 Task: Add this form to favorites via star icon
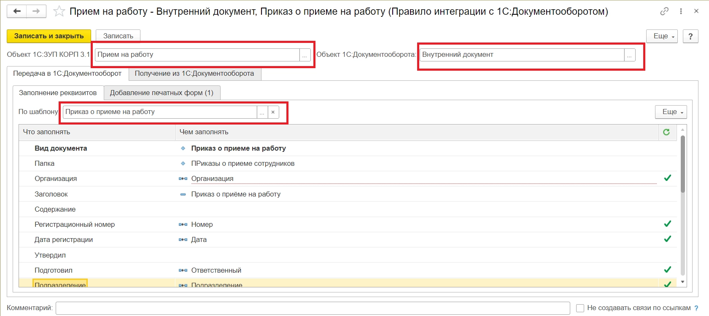pyautogui.click(x=59, y=11)
